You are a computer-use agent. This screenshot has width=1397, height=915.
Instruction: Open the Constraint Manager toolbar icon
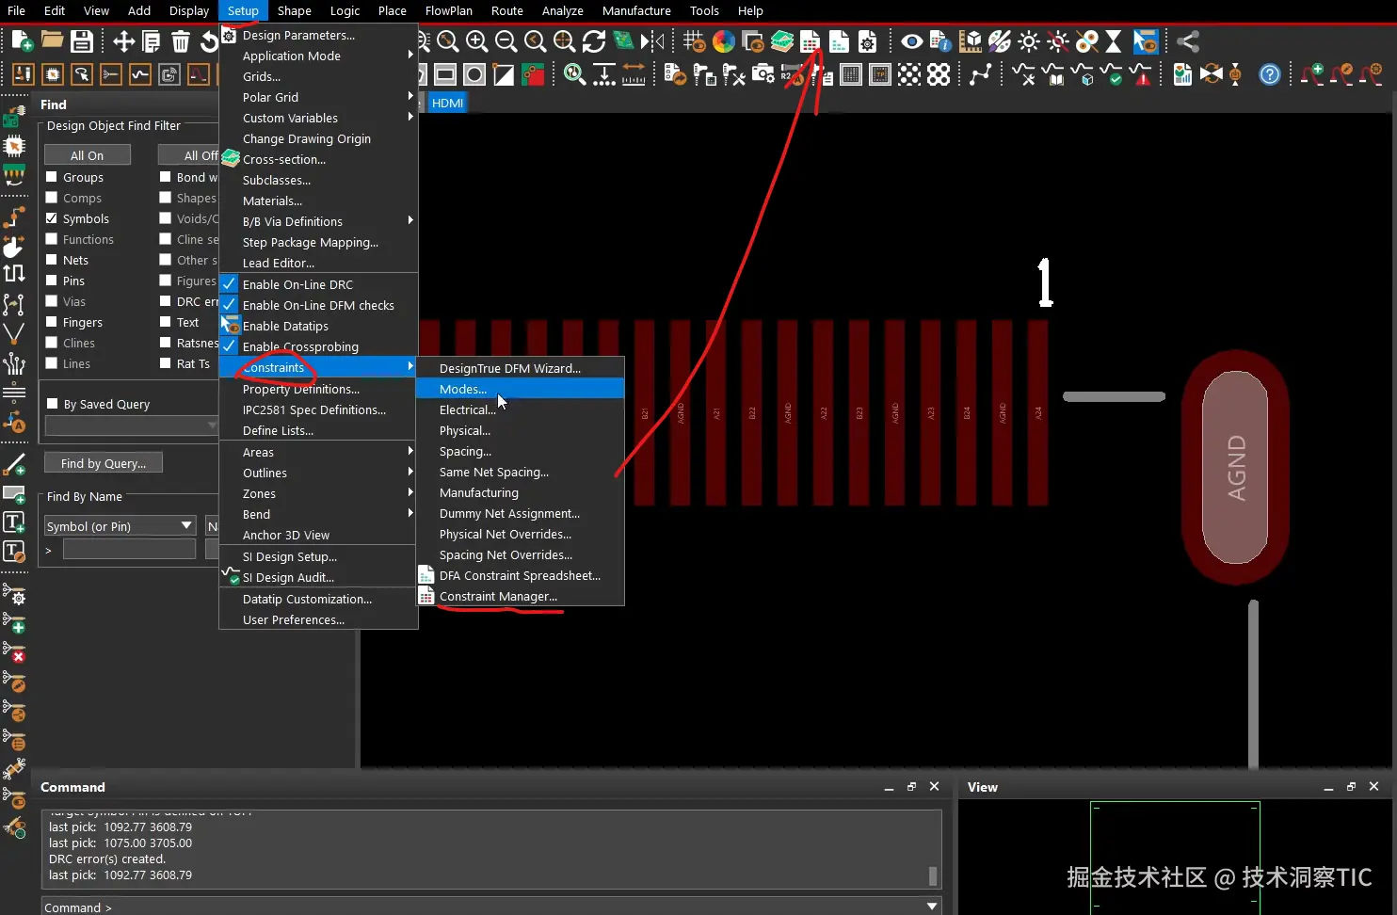pyautogui.click(x=810, y=40)
